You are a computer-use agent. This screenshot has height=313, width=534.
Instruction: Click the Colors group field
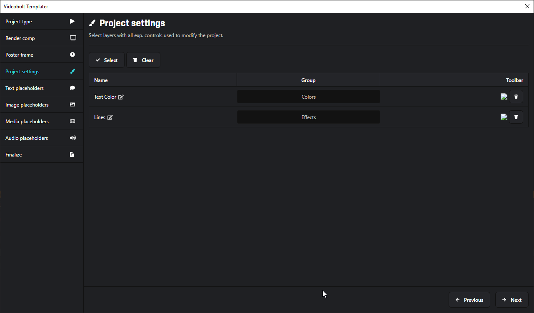(308, 97)
